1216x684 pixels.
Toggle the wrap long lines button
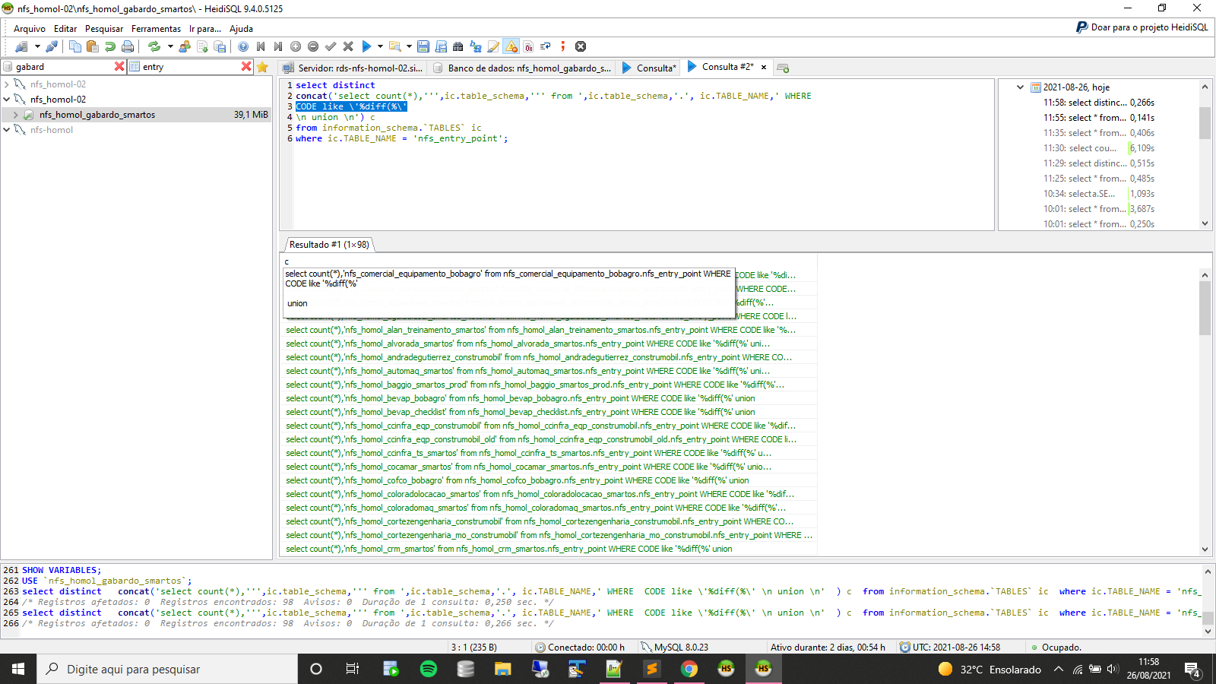click(x=545, y=47)
